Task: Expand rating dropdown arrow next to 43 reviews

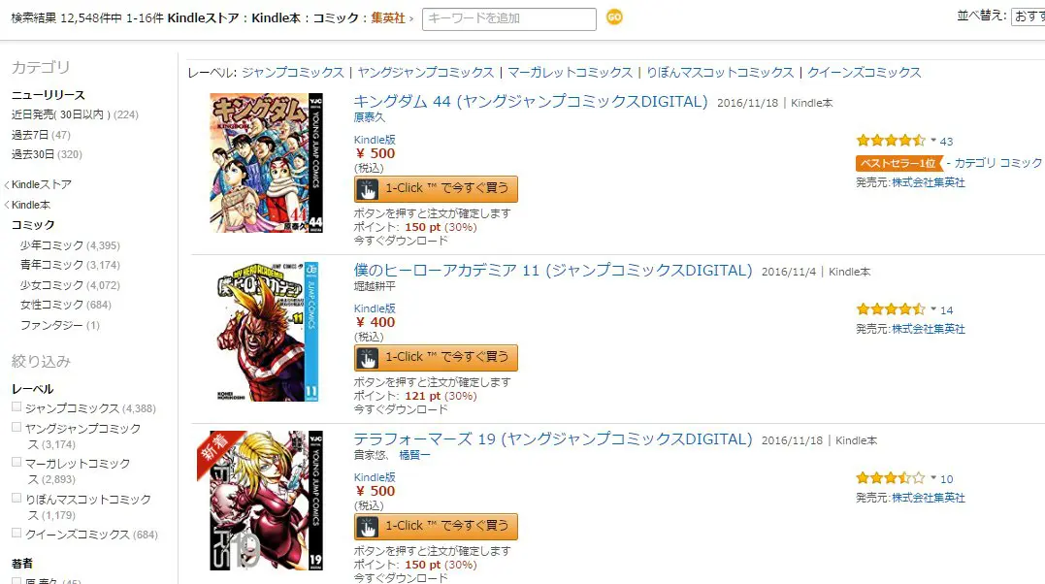Action: pos(933,140)
